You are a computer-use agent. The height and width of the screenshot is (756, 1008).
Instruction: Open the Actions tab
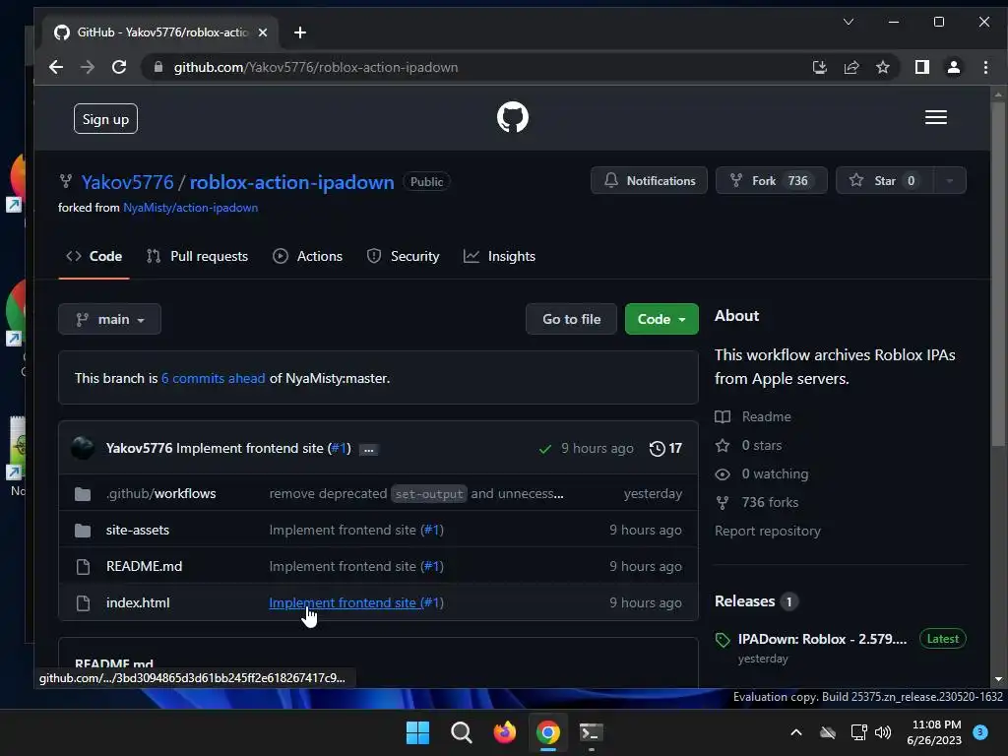point(307,257)
